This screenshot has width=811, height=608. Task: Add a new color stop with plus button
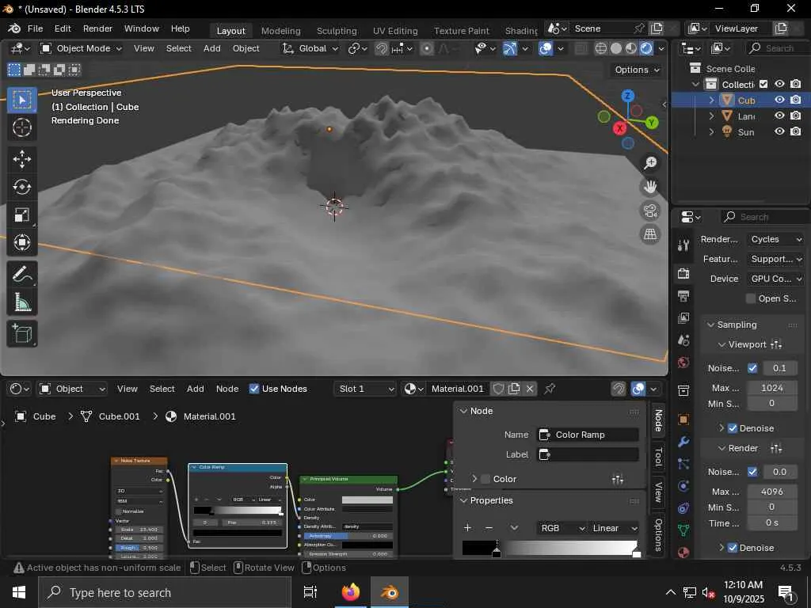[468, 528]
